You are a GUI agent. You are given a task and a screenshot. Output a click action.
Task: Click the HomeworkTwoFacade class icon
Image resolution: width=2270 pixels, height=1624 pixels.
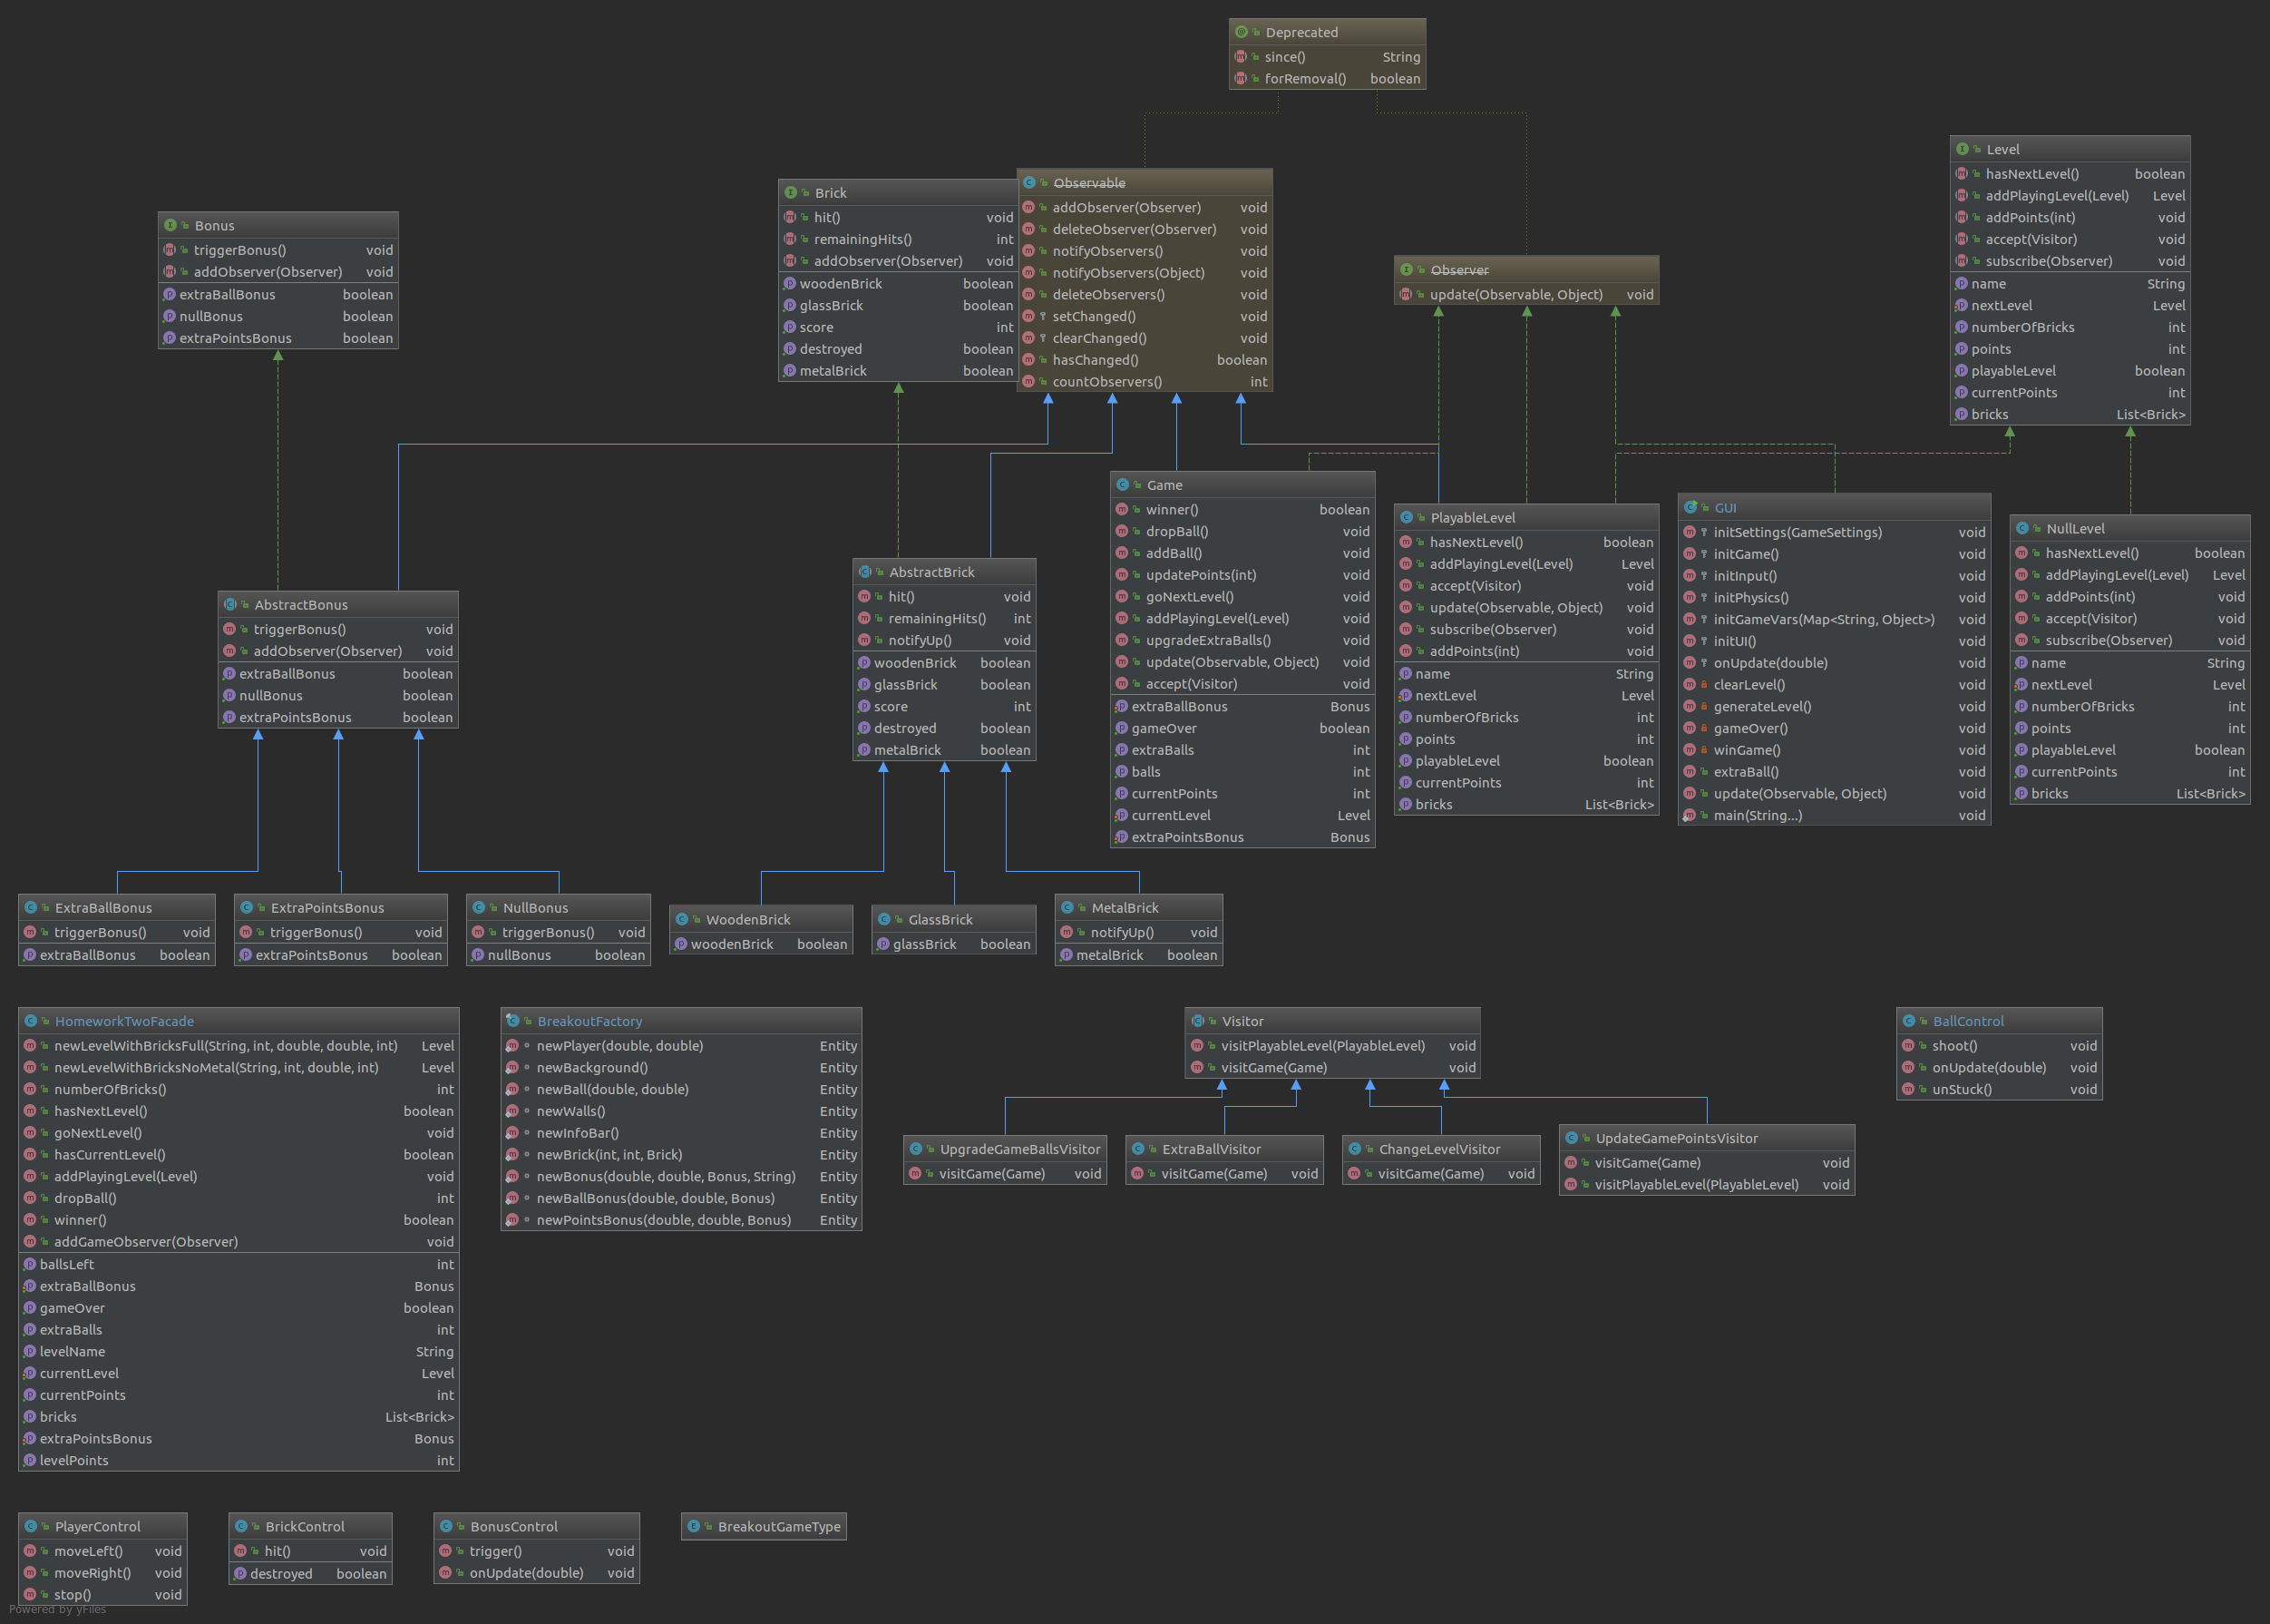[x=31, y=1021]
